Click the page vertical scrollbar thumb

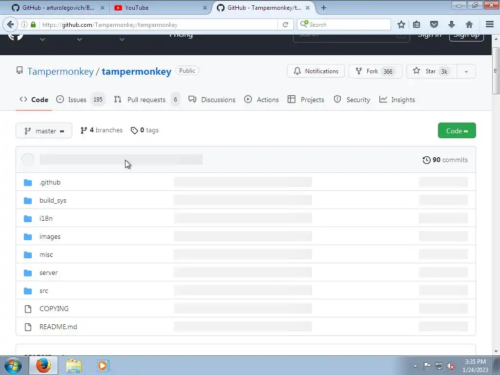click(x=496, y=71)
